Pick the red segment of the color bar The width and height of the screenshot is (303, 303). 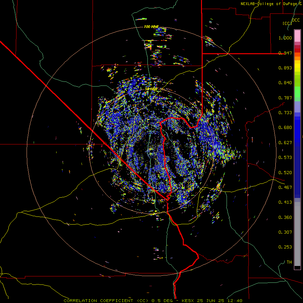coord(297,50)
